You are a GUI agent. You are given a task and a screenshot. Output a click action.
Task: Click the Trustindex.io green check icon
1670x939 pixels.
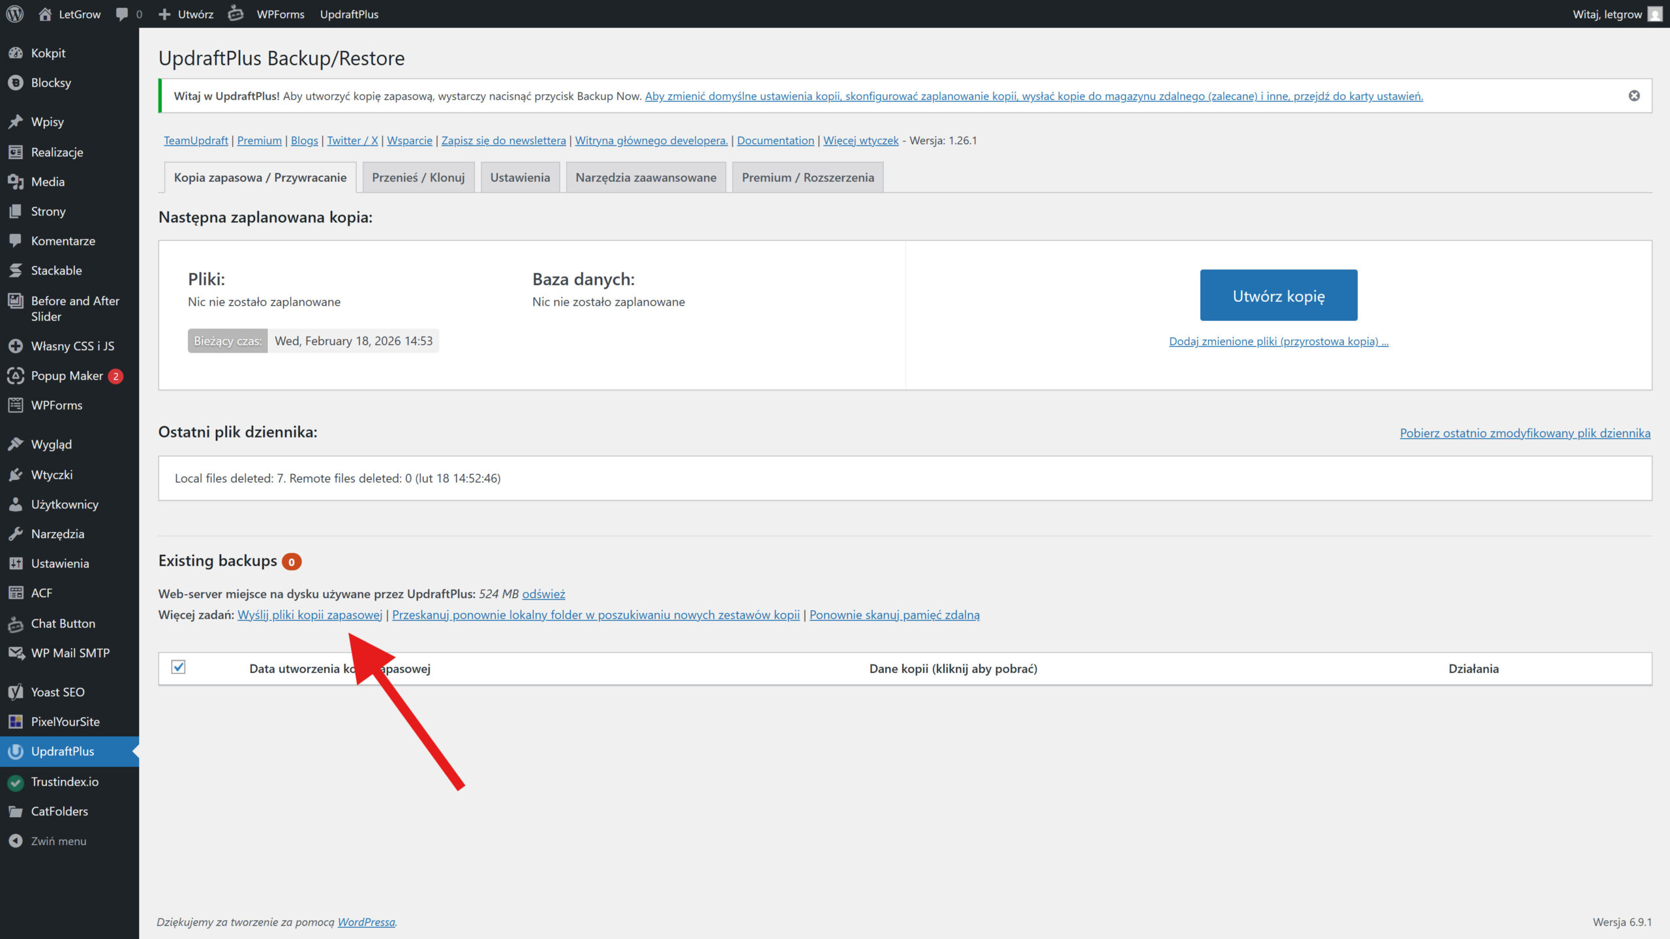[16, 781]
